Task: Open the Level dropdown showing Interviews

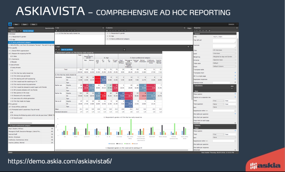Action: (224, 53)
